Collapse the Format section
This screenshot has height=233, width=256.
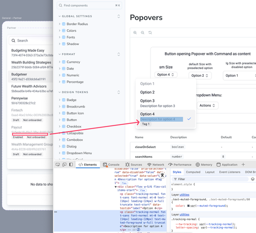pyautogui.click(x=59, y=54)
